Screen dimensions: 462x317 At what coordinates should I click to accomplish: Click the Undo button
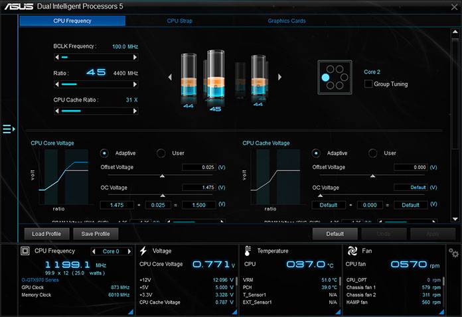(384, 233)
